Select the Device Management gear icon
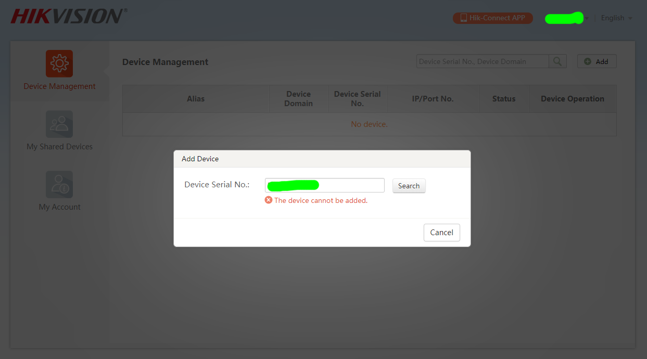This screenshot has height=359, width=647. coord(59,63)
